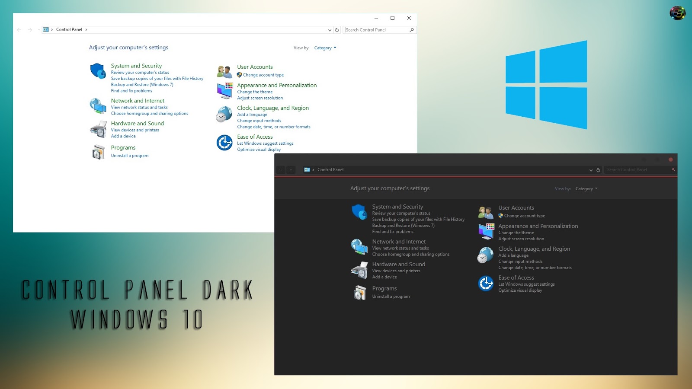692x389 pixels.
Task: Click Change date, time, or number formats in light window
Action: pos(274,127)
